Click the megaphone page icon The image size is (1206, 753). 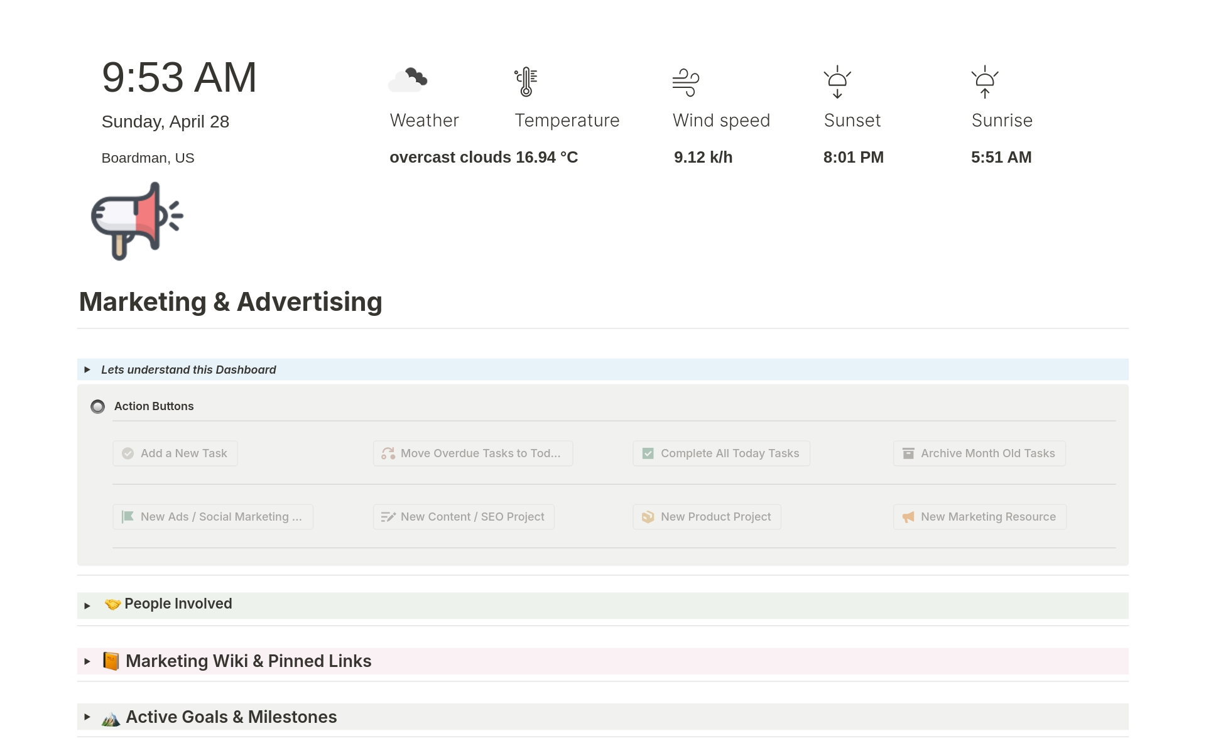click(137, 221)
